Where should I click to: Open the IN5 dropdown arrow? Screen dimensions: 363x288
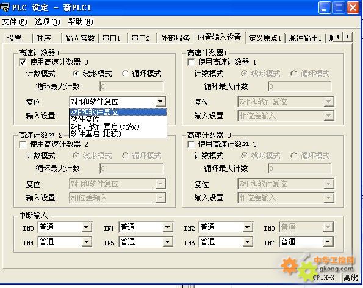(167, 242)
